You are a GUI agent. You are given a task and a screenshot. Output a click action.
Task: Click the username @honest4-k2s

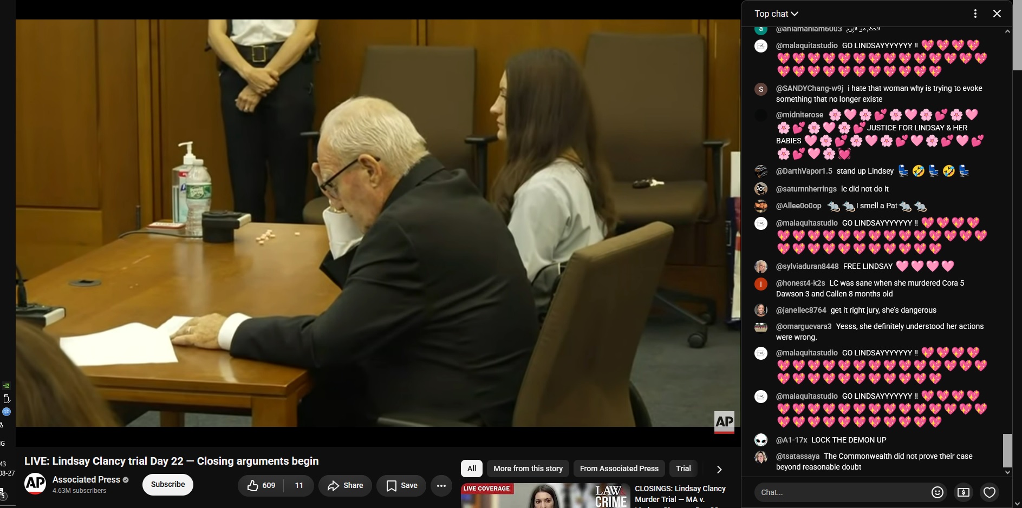(800, 283)
